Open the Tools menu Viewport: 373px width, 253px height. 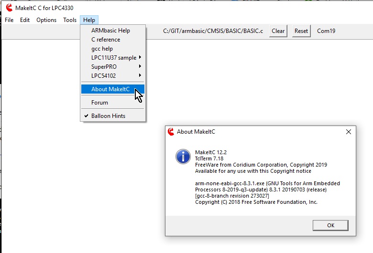[x=70, y=20]
